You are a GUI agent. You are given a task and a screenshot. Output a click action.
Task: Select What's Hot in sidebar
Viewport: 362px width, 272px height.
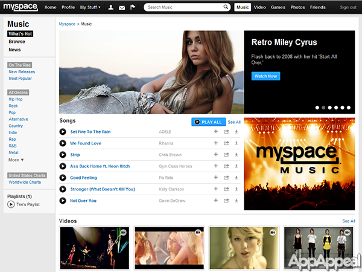pyautogui.click(x=20, y=34)
